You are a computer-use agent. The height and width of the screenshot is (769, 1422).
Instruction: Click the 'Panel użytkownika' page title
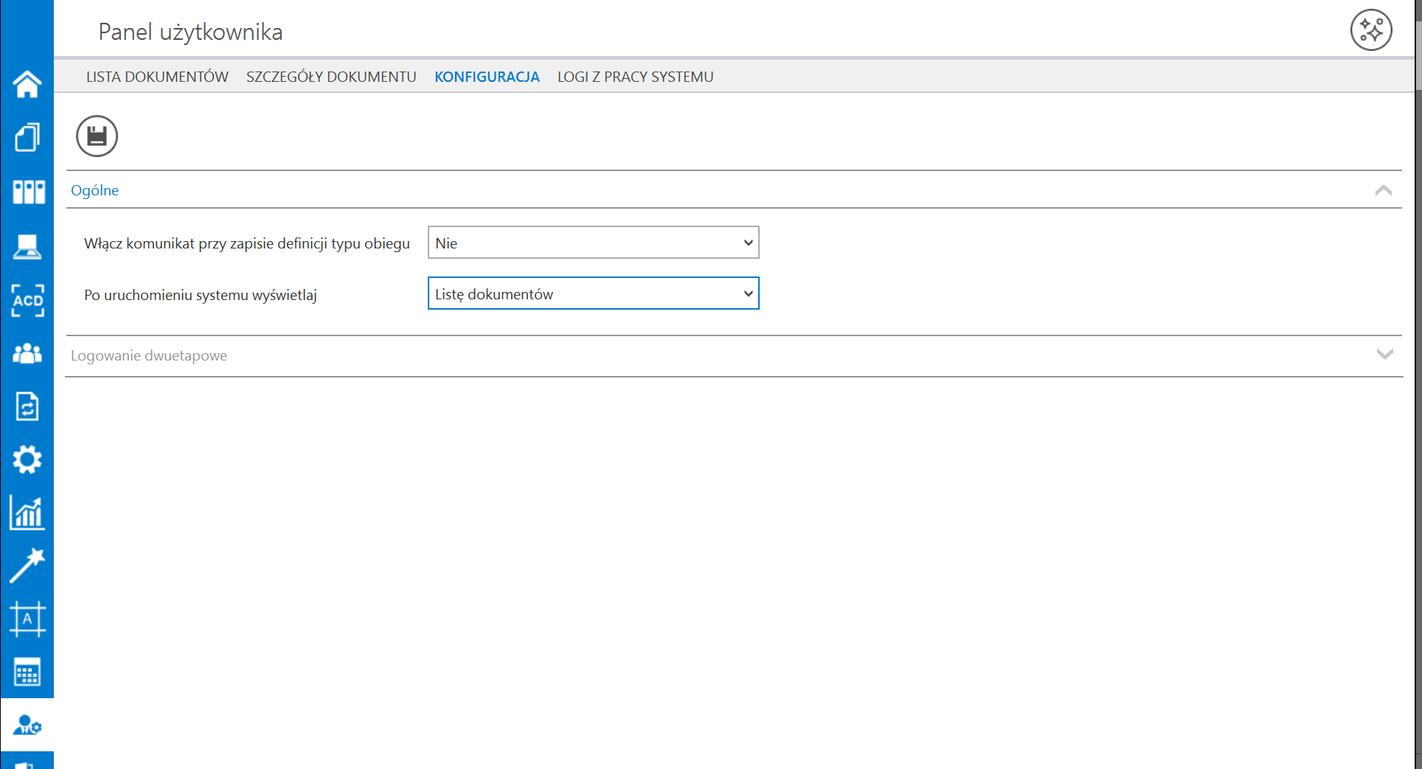[190, 32]
